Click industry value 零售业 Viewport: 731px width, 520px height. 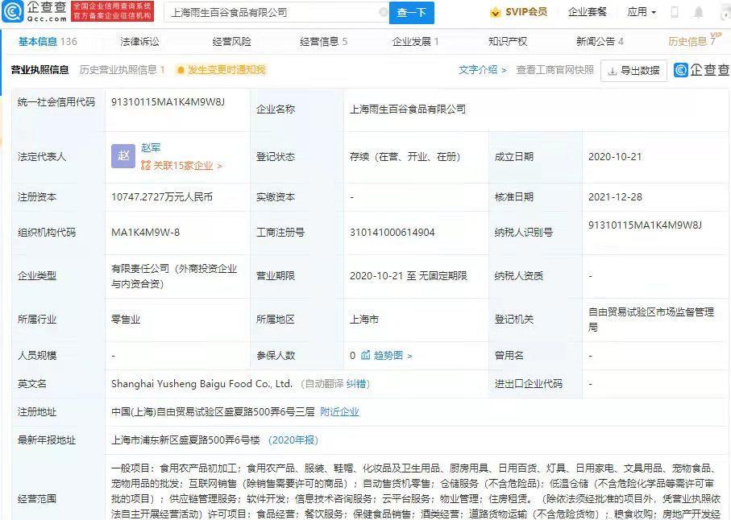(x=126, y=320)
